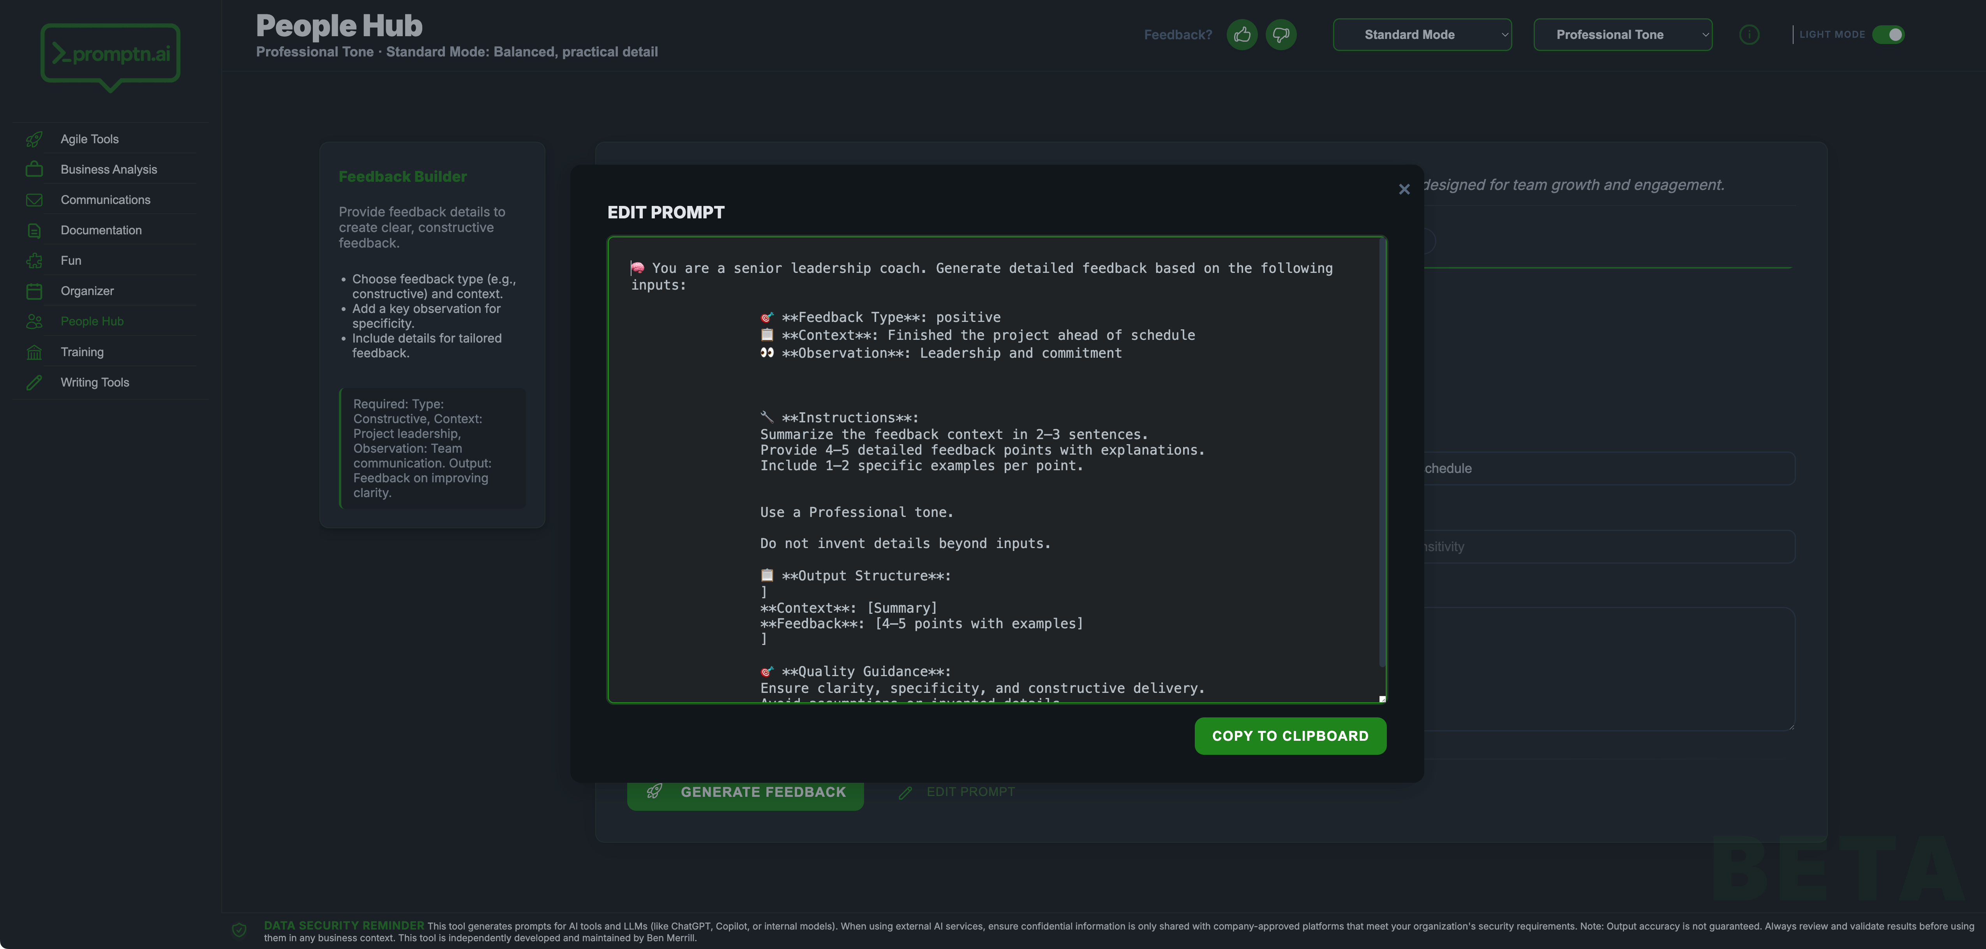The width and height of the screenshot is (1986, 949).
Task: Give thumbs down feedback
Action: [1281, 35]
